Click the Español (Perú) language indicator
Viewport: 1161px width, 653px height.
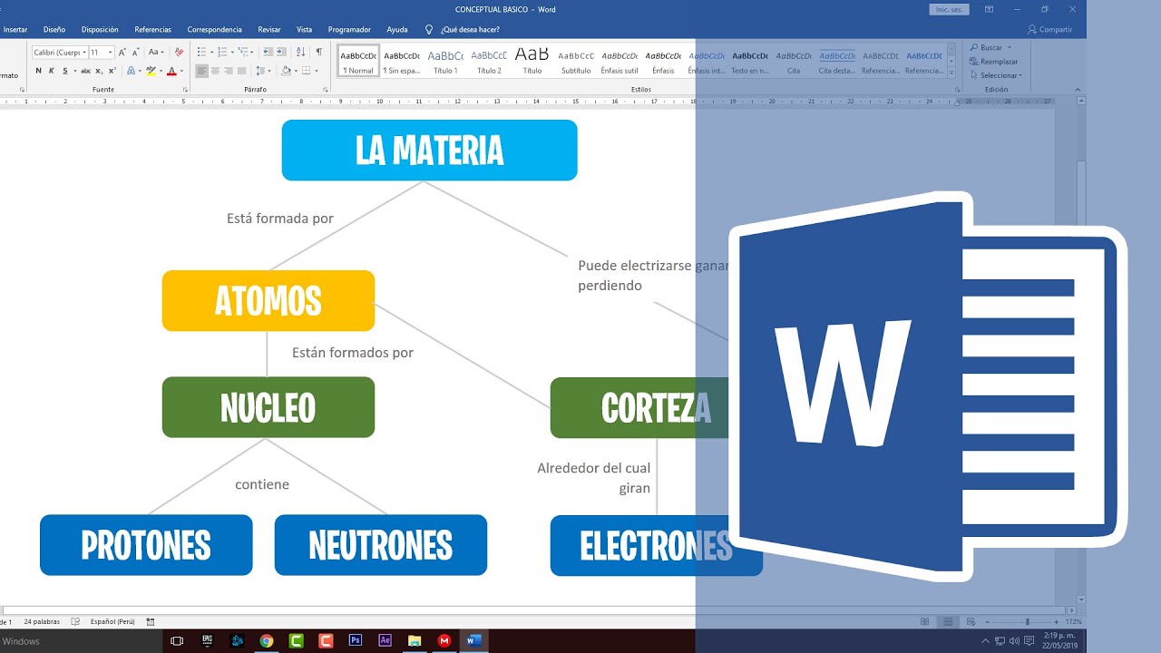tap(112, 621)
